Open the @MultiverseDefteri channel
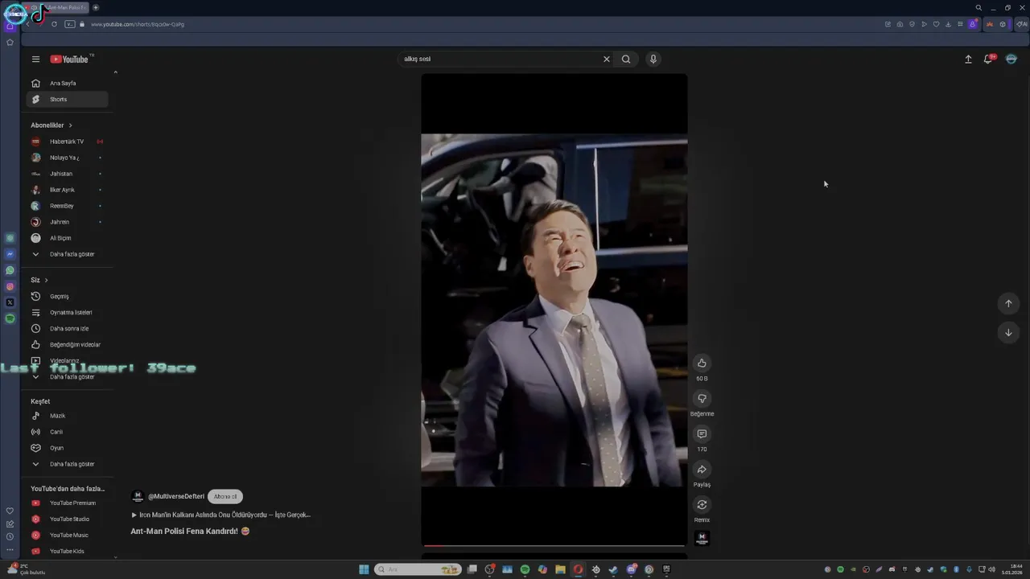Screen dimensions: 1030x579 point(176,496)
